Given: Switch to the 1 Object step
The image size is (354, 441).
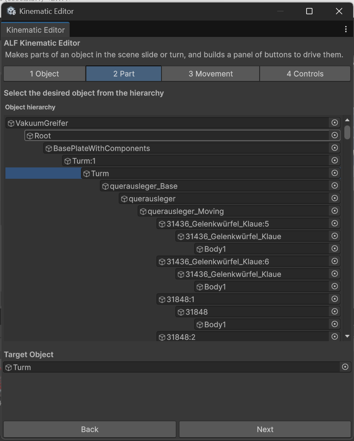Looking at the screenshot, I should point(44,74).
